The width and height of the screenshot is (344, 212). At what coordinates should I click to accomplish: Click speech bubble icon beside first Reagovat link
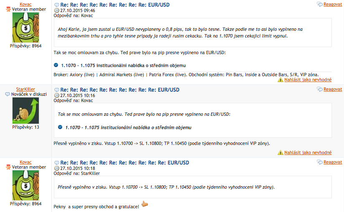tap(320, 5)
